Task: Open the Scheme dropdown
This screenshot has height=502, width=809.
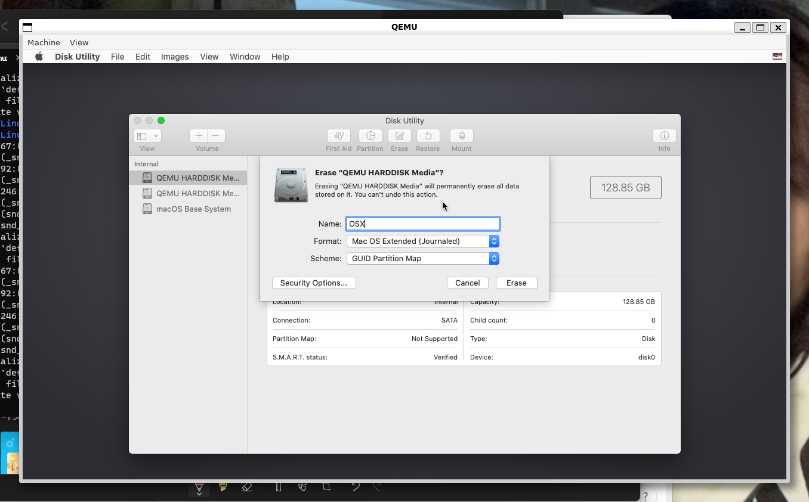Action: (x=423, y=258)
